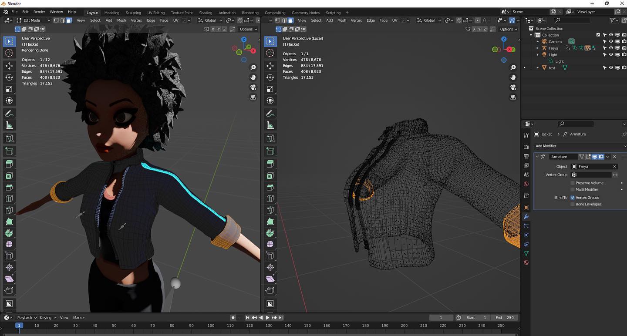Open the Object Constraints properties tab
The image size is (627, 336).
pos(526,244)
